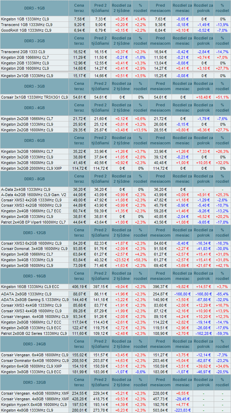The image size is (231, 413).
Task: Click the DDR3 - 1GB section header
Action: point(34,8)
